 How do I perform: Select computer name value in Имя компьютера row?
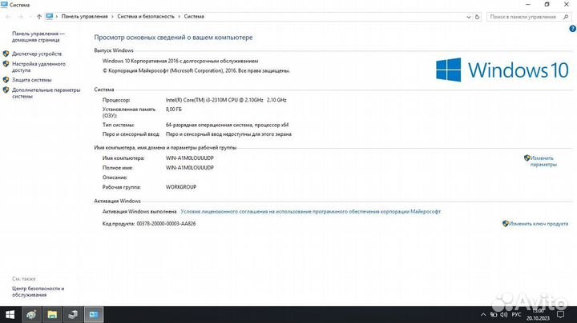pyautogui.click(x=189, y=158)
